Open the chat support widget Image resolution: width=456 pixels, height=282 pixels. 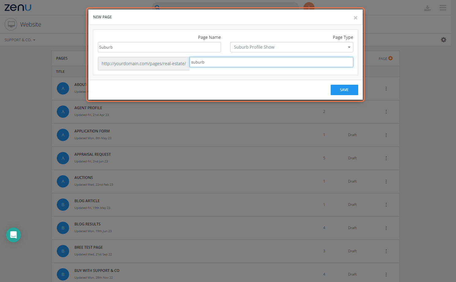point(13,235)
